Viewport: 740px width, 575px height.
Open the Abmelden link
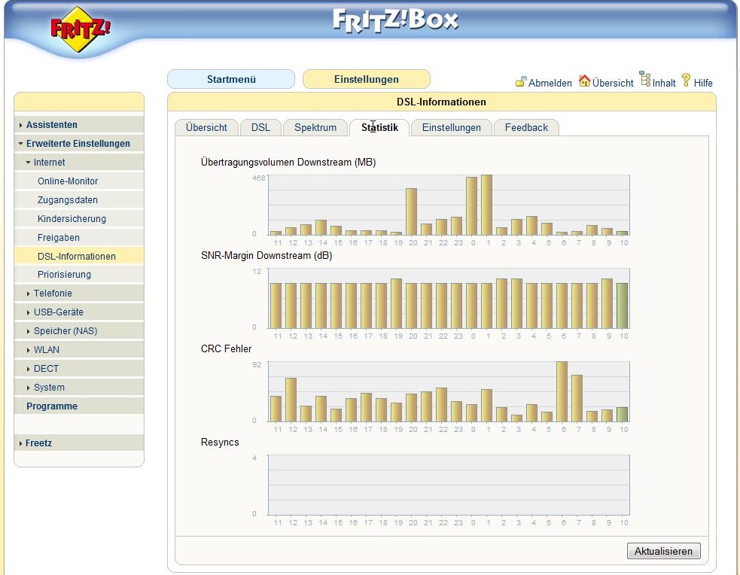[550, 83]
